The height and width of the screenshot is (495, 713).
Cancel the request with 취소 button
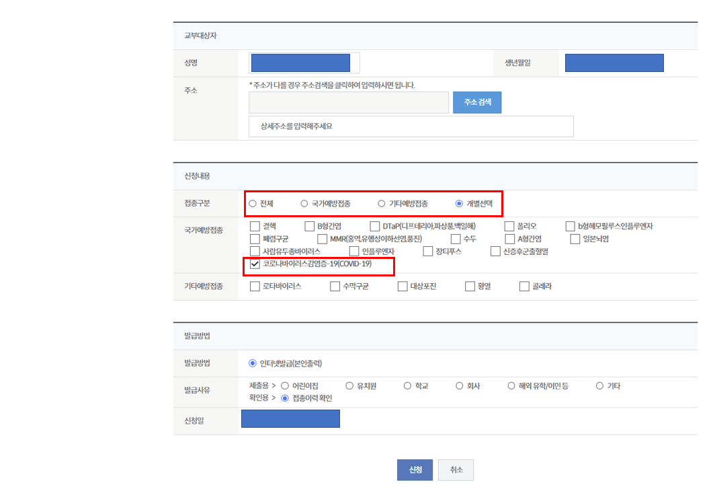[x=456, y=470]
